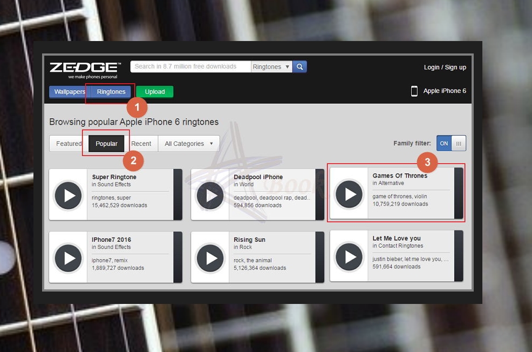The height and width of the screenshot is (352, 532).
Task: Open the Wallpapers tab
Action: tap(70, 92)
